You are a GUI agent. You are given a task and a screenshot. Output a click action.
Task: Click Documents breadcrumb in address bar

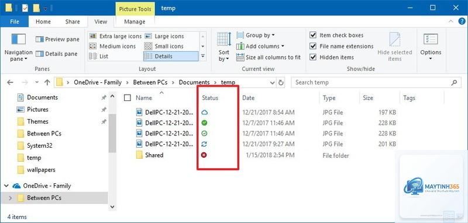point(194,82)
